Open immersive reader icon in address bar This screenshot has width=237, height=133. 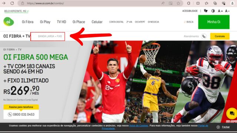click(171, 3)
